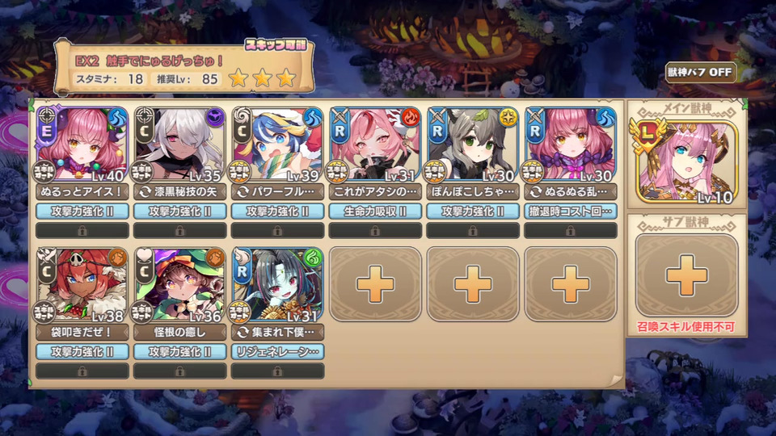
Task: Click the wind element icon on Lv31 blue-haired character
Action: point(313,258)
